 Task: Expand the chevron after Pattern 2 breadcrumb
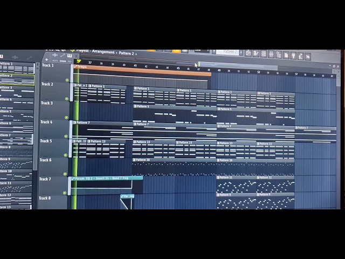[136, 54]
